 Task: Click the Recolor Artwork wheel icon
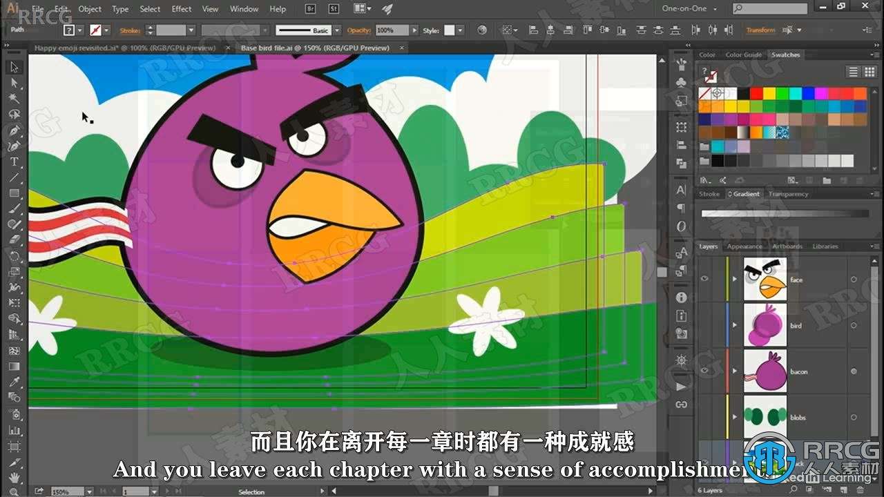tap(482, 30)
